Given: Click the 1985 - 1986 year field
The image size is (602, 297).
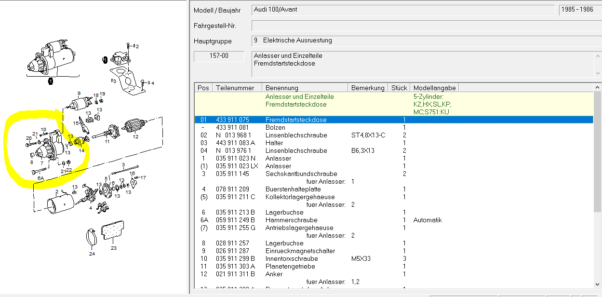Looking at the screenshot, I should click(x=577, y=10).
